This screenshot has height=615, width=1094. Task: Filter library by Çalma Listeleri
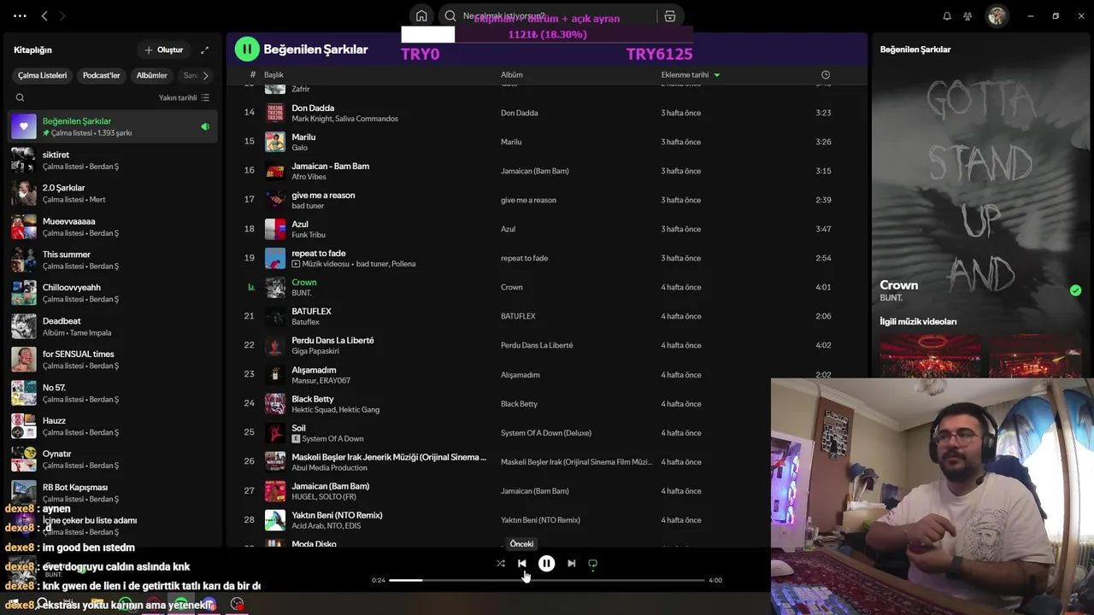42,75
